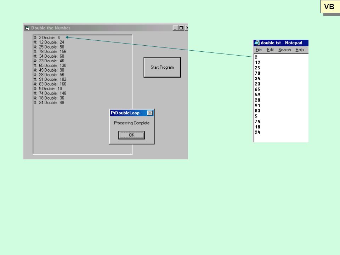Select the '34 Double: 68' output line
This screenshot has height=255, width=340.
tap(49, 56)
